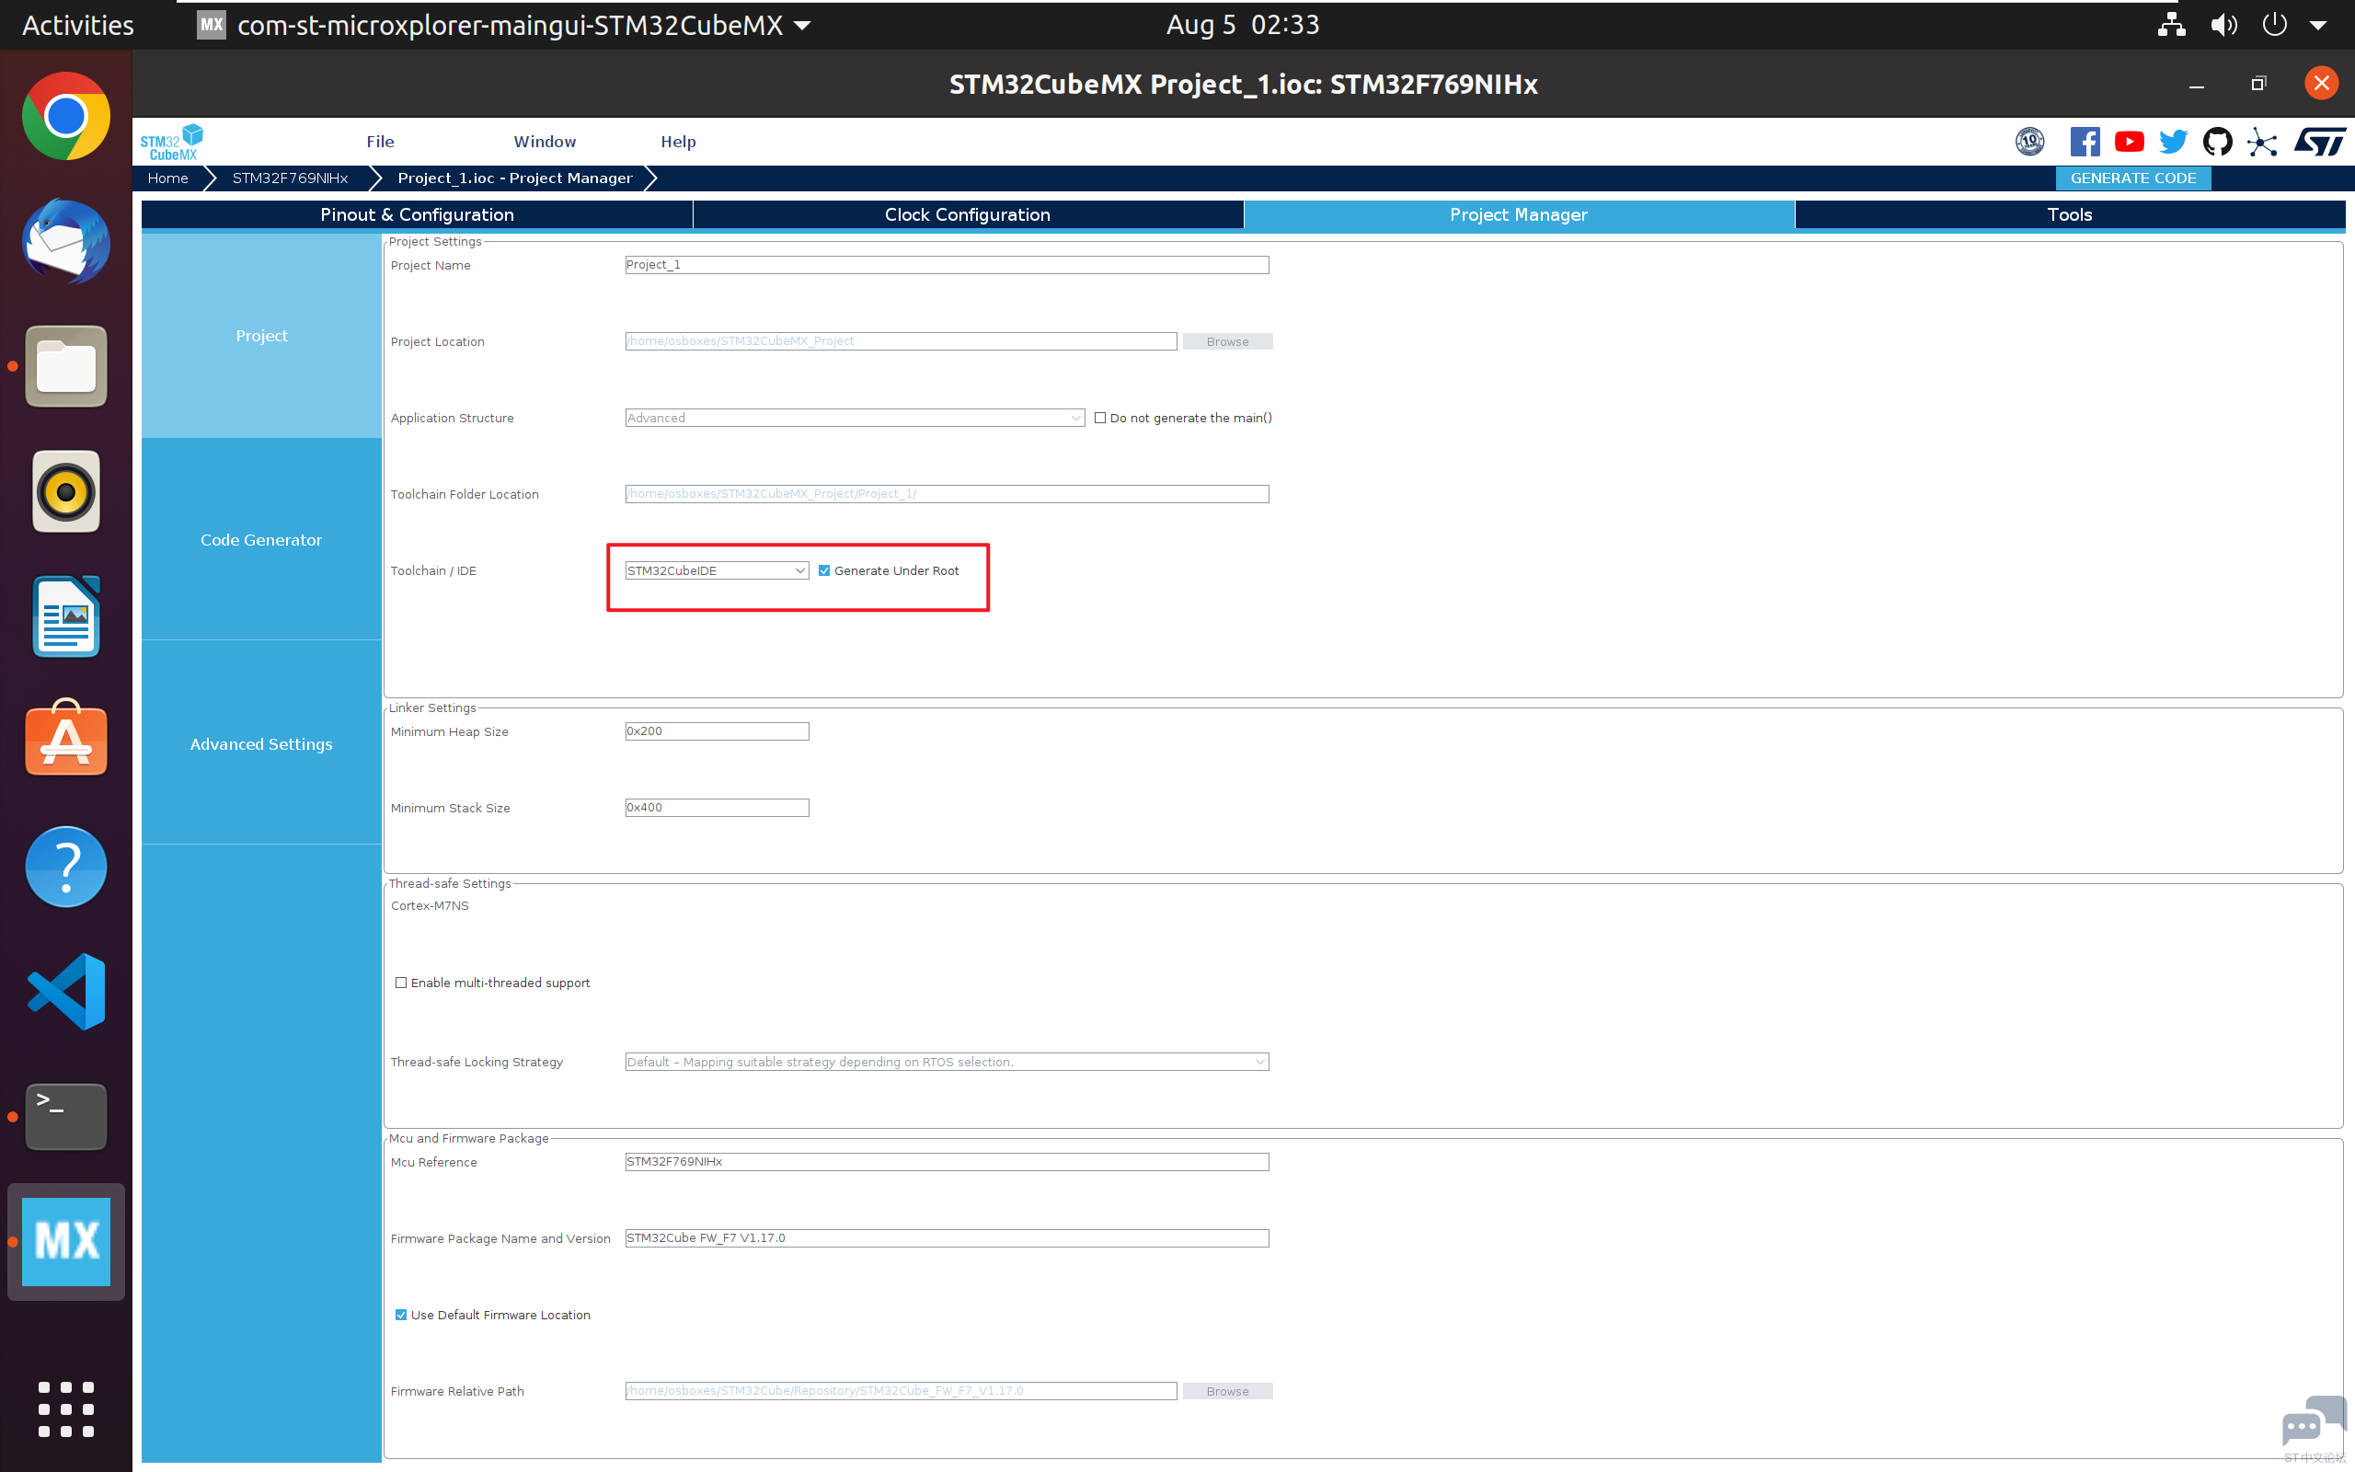This screenshot has height=1472, width=2355.
Task: Open the Application Structure dropdown
Action: 855,418
